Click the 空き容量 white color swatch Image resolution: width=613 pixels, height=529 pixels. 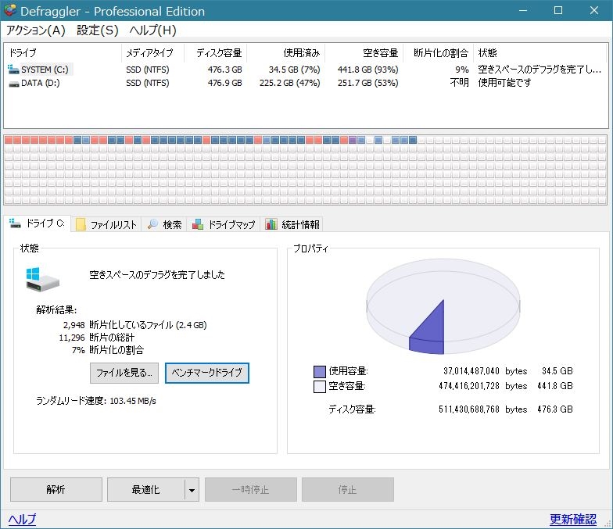tap(319, 386)
